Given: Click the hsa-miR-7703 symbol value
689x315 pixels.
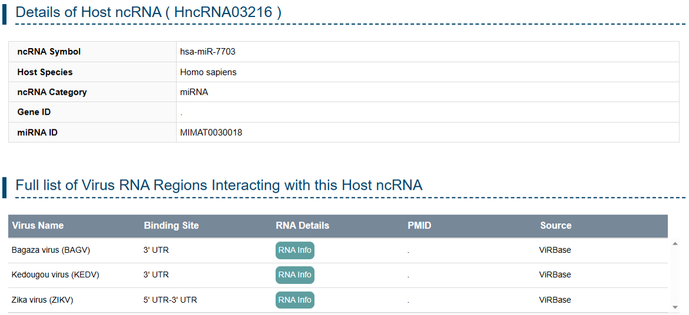Looking at the screenshot, I should (x=207, y=52).
